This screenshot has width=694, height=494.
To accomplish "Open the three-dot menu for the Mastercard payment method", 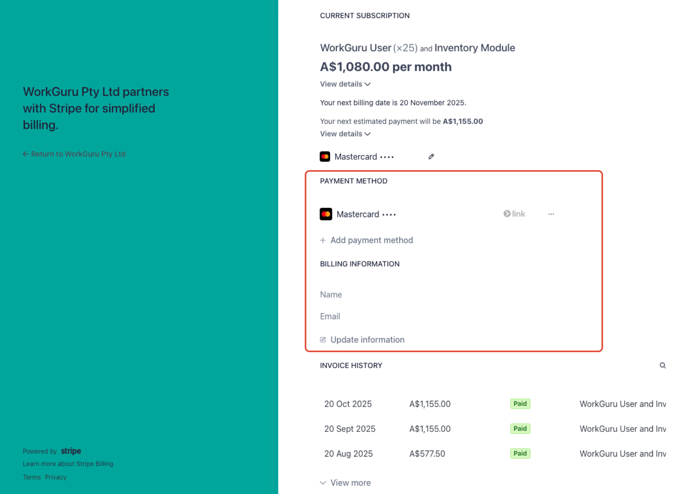I will pos(551,214).
